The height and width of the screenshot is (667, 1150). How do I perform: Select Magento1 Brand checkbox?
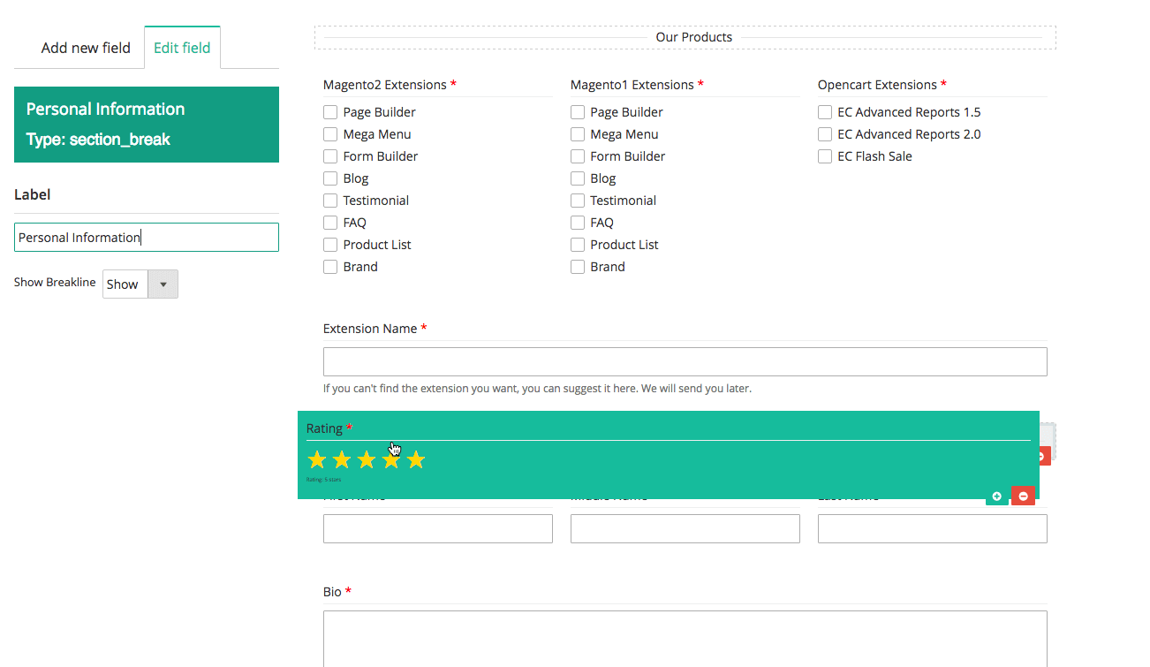tap(578, 267)
